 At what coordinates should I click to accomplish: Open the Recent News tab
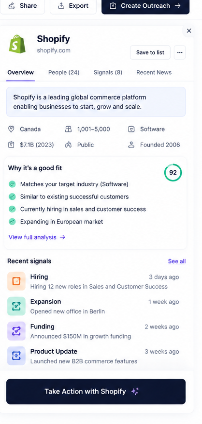click(154, 72)
